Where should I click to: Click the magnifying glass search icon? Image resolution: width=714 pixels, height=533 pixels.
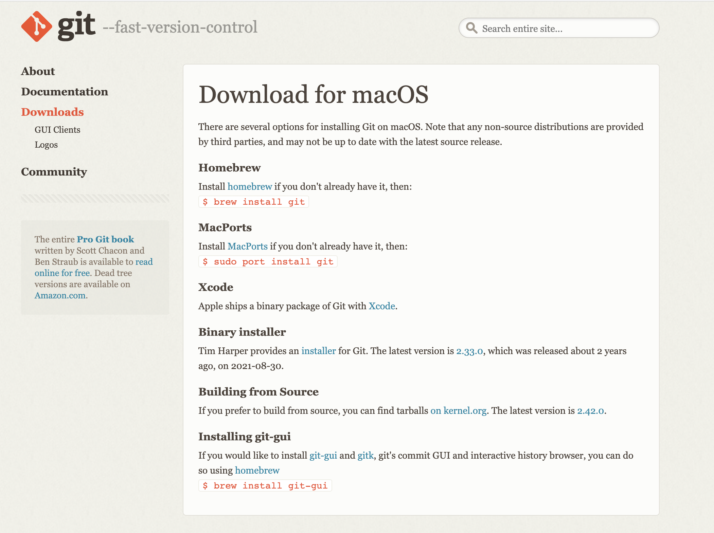tap(471, 28)
